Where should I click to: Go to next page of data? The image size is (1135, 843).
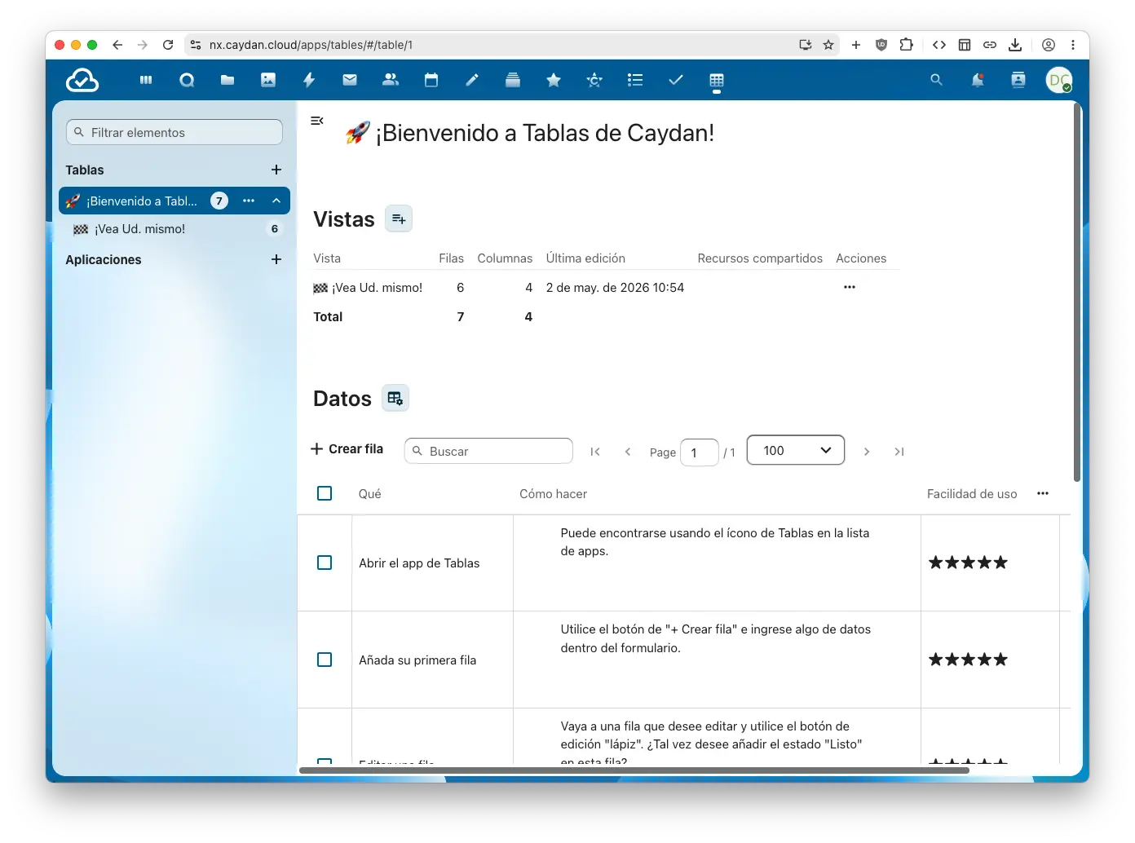[x=867, y=452]
